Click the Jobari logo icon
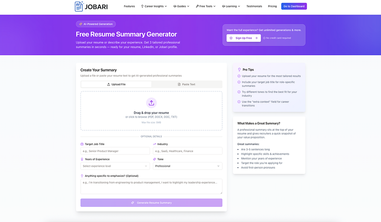This screenshot has height=222, width=381. (79, 6)
